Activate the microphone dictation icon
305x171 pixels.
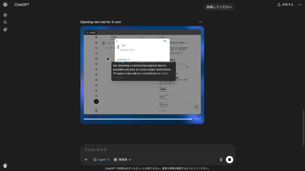[221, 160]
